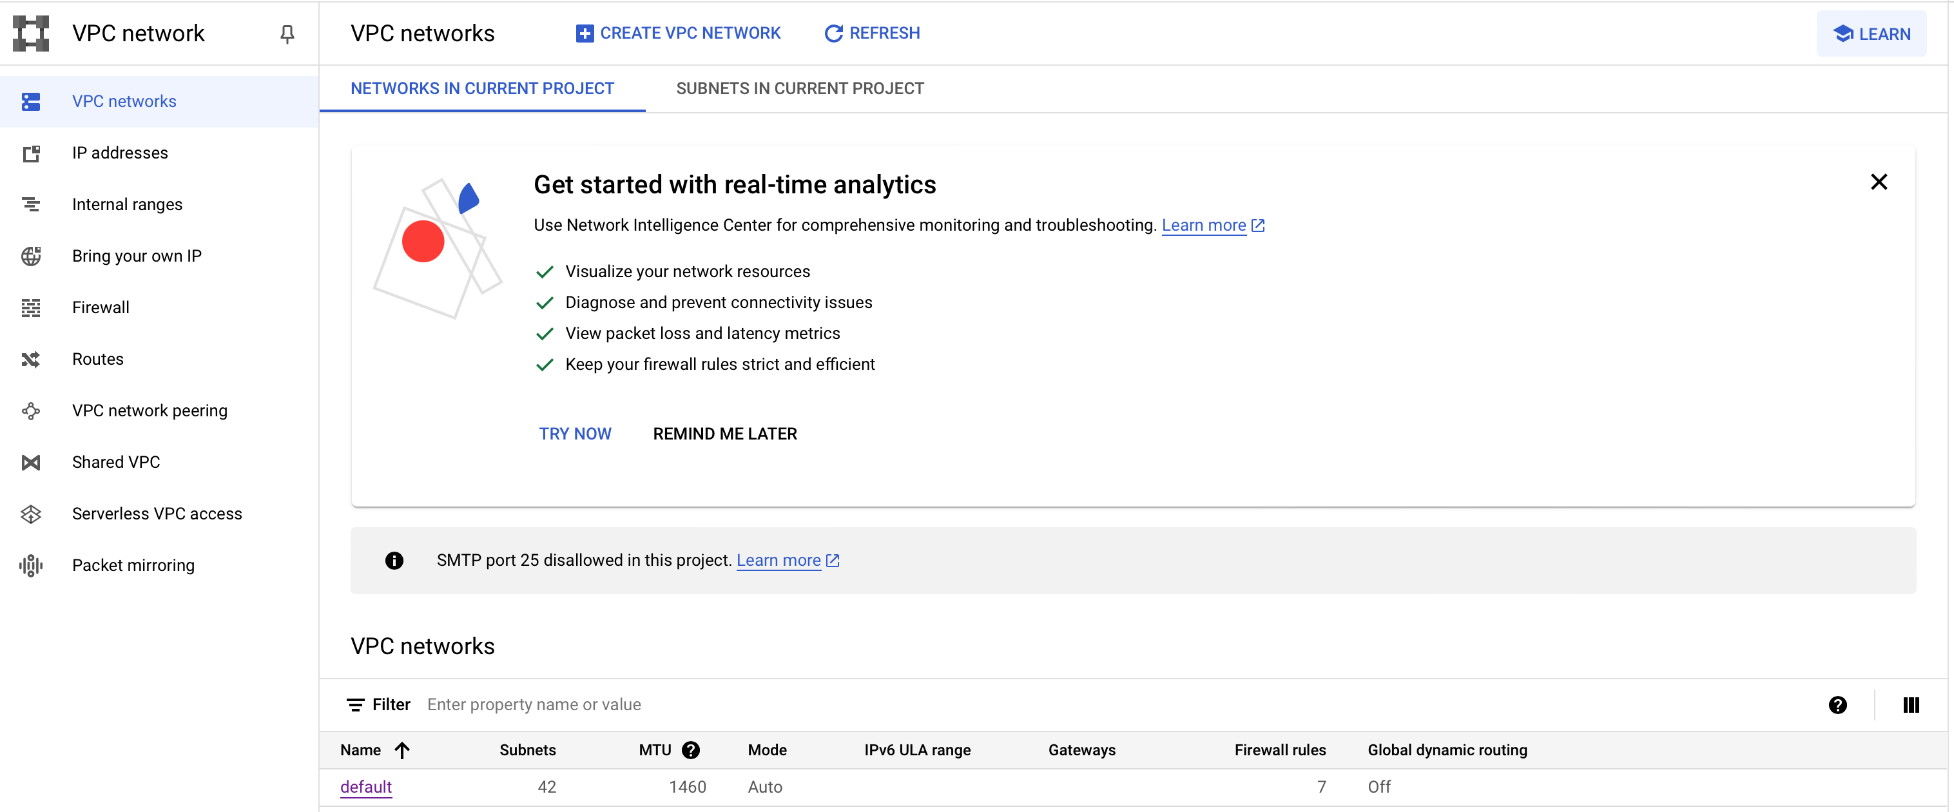This screenshot has height=812, width=1954.
Task: Click Learn more link for real-time analytics
Action: coord(1203,226)
